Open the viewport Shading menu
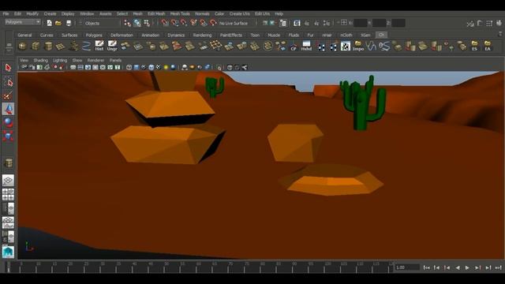Image resolution: width=505 pixels, height=284 pixels. coord(40,60)
